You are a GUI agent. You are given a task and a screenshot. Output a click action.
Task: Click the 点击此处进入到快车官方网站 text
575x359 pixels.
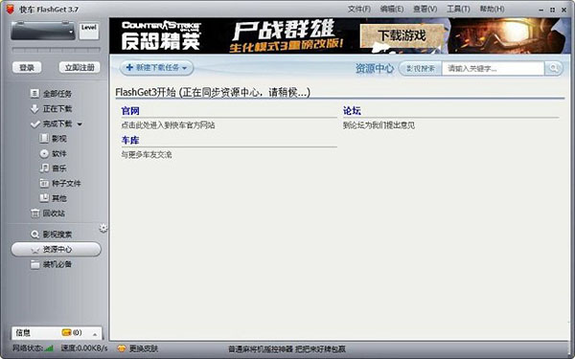pyautogui.click(x=168, y=125)
